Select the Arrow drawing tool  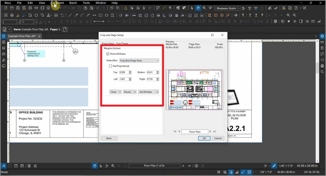[76, 15]
